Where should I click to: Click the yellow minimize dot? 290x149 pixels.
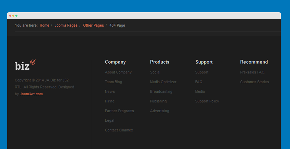[13, 16]
